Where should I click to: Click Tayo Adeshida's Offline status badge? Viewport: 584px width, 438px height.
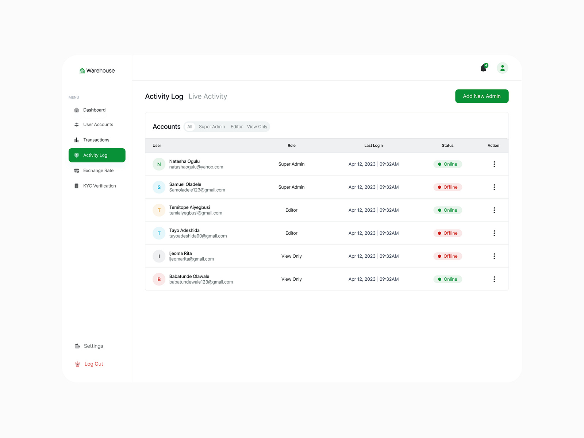tap(448, 233)
